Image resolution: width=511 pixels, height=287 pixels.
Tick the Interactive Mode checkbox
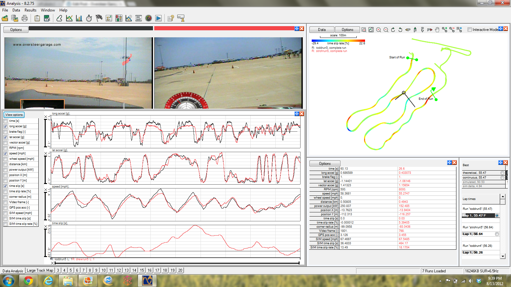pyautogui.click(x=469, y=30)
